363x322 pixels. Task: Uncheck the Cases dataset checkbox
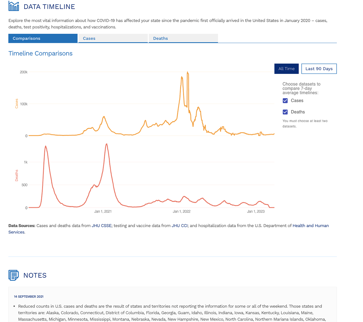[x=285, y=100]
